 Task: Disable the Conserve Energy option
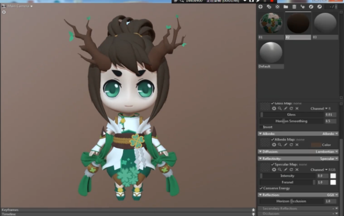click(261, 188)
